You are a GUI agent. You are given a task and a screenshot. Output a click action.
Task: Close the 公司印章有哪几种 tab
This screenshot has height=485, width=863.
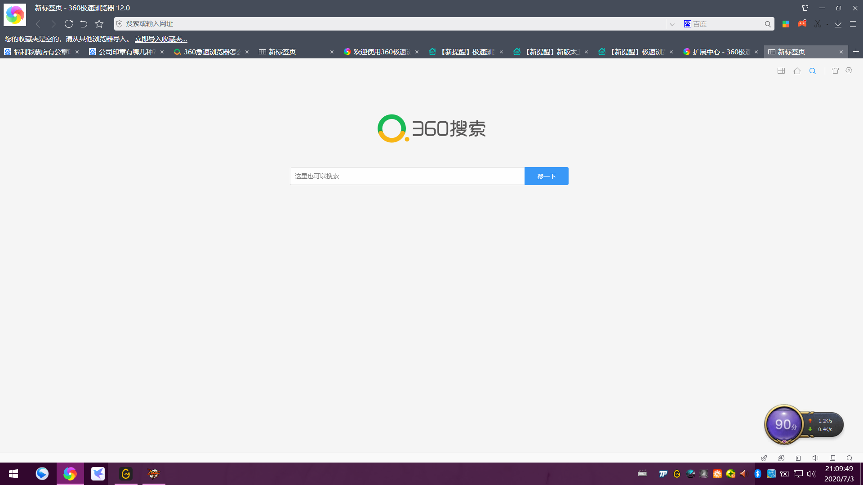162,52
